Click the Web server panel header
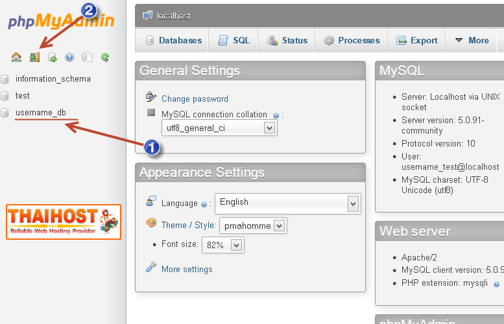504x324 pixels. pyautogui.click(x=440, y=231)
